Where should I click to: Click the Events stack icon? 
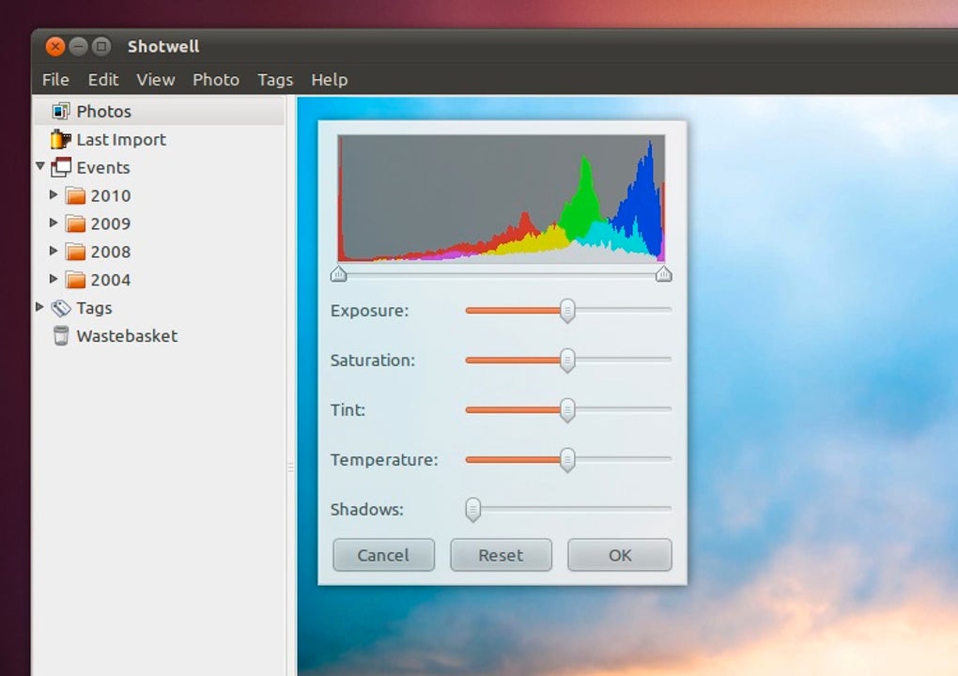coord(61,168)
